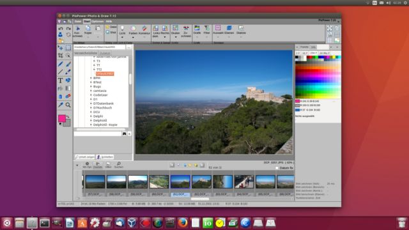Pick the Crop tool in the toolbox

pos(60,56)
